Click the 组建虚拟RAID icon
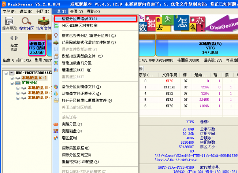The width and height of the screenshot is (238, 173). tap(56, 70)
